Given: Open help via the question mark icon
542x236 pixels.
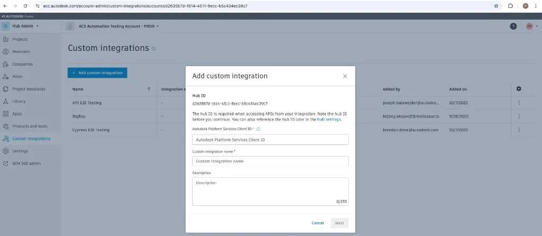Looking at the screenshot, I should pyautogui.click(x=513, y=26).
